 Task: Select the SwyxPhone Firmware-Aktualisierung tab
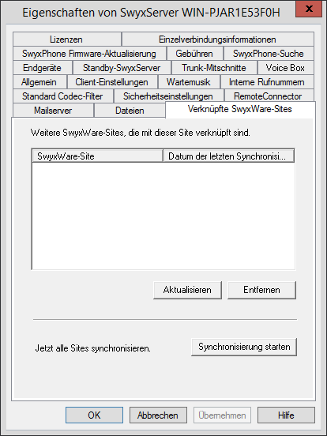[89, 54]
